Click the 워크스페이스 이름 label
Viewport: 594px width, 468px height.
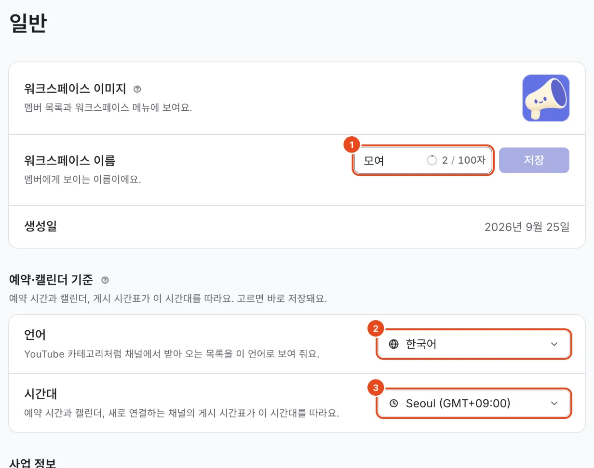69,160
